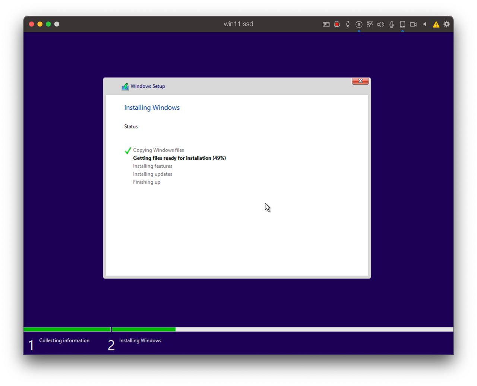Click the 'win11 ssd' window title
This screenshot has width=477, height=386.
coord(238,24)
